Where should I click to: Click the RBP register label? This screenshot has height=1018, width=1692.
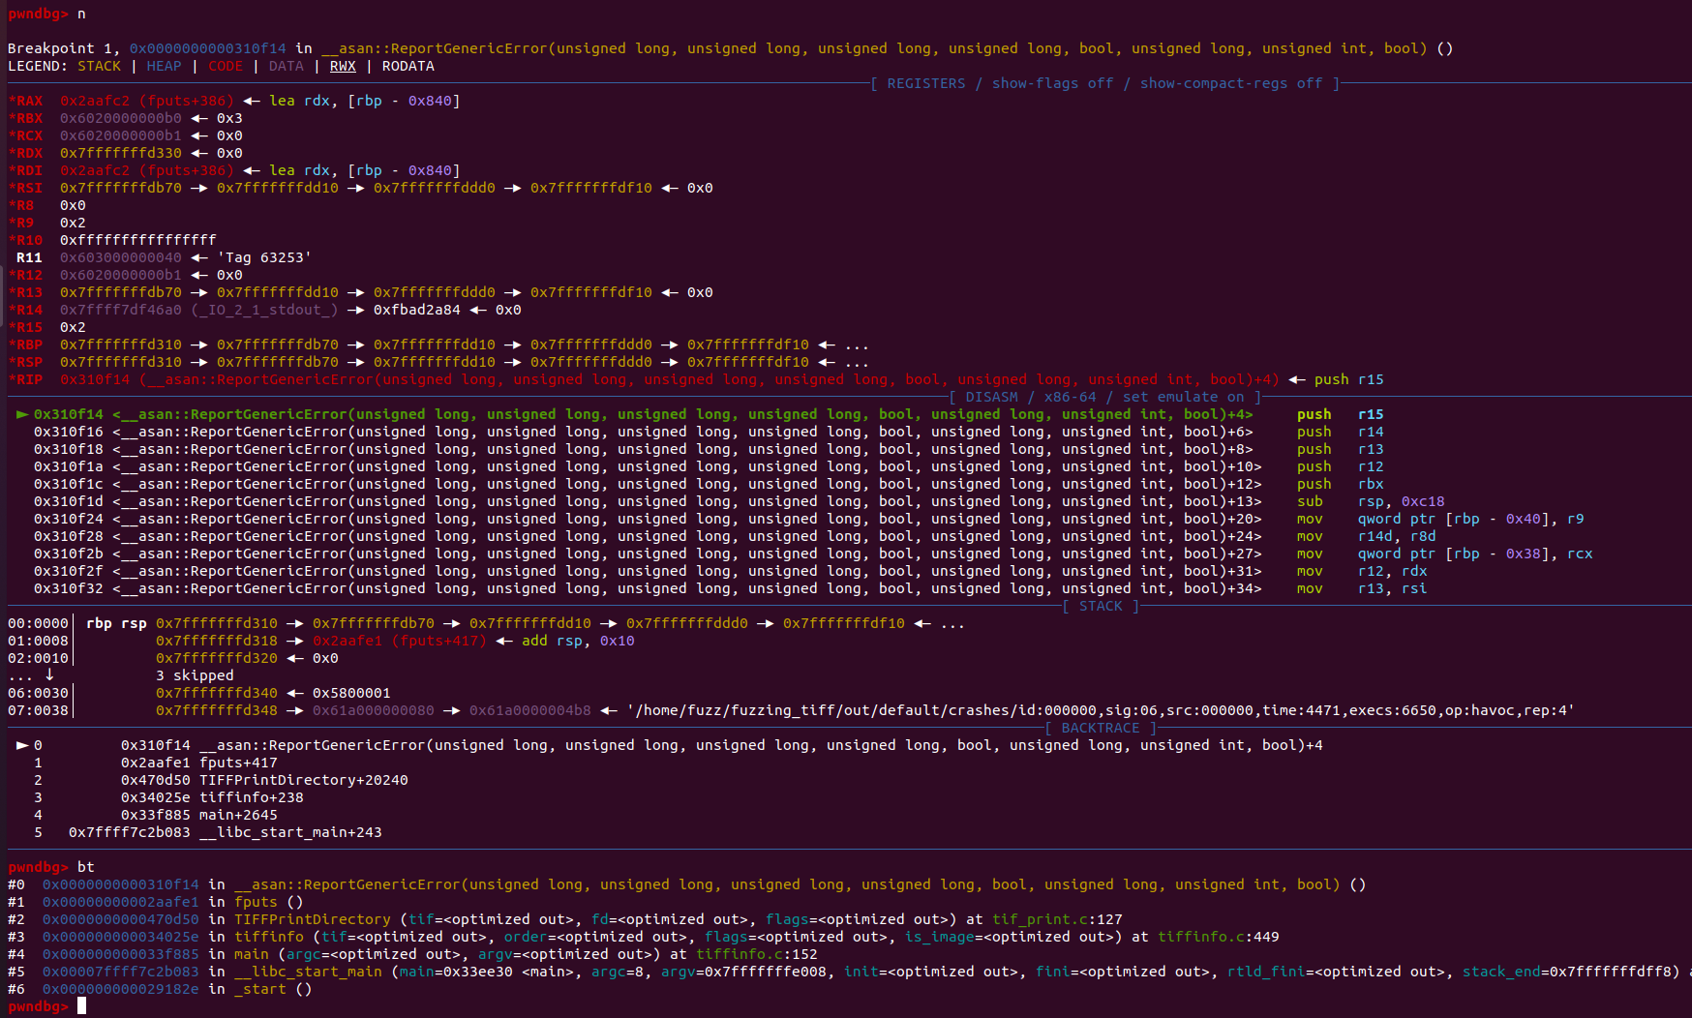point(26,344)
